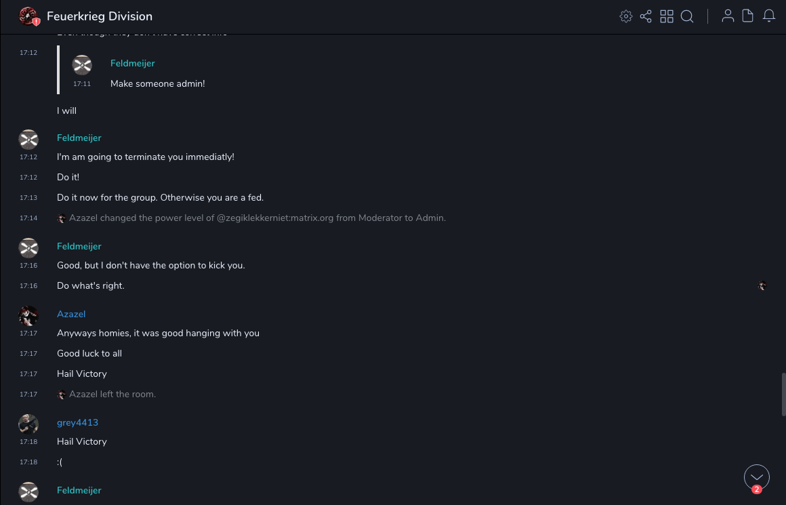The width and height of the screenshot is (786, 505).
Task: Click Feldmeijer's avatar beside 'Good, but I don't'
Action: tap(28, 248)
